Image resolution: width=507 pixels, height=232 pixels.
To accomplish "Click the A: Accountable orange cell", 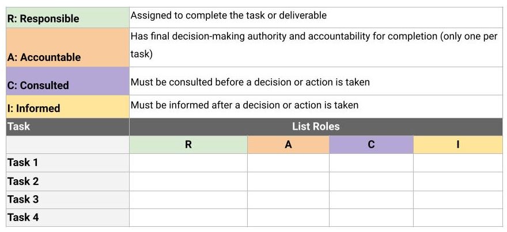I will 67,47.
